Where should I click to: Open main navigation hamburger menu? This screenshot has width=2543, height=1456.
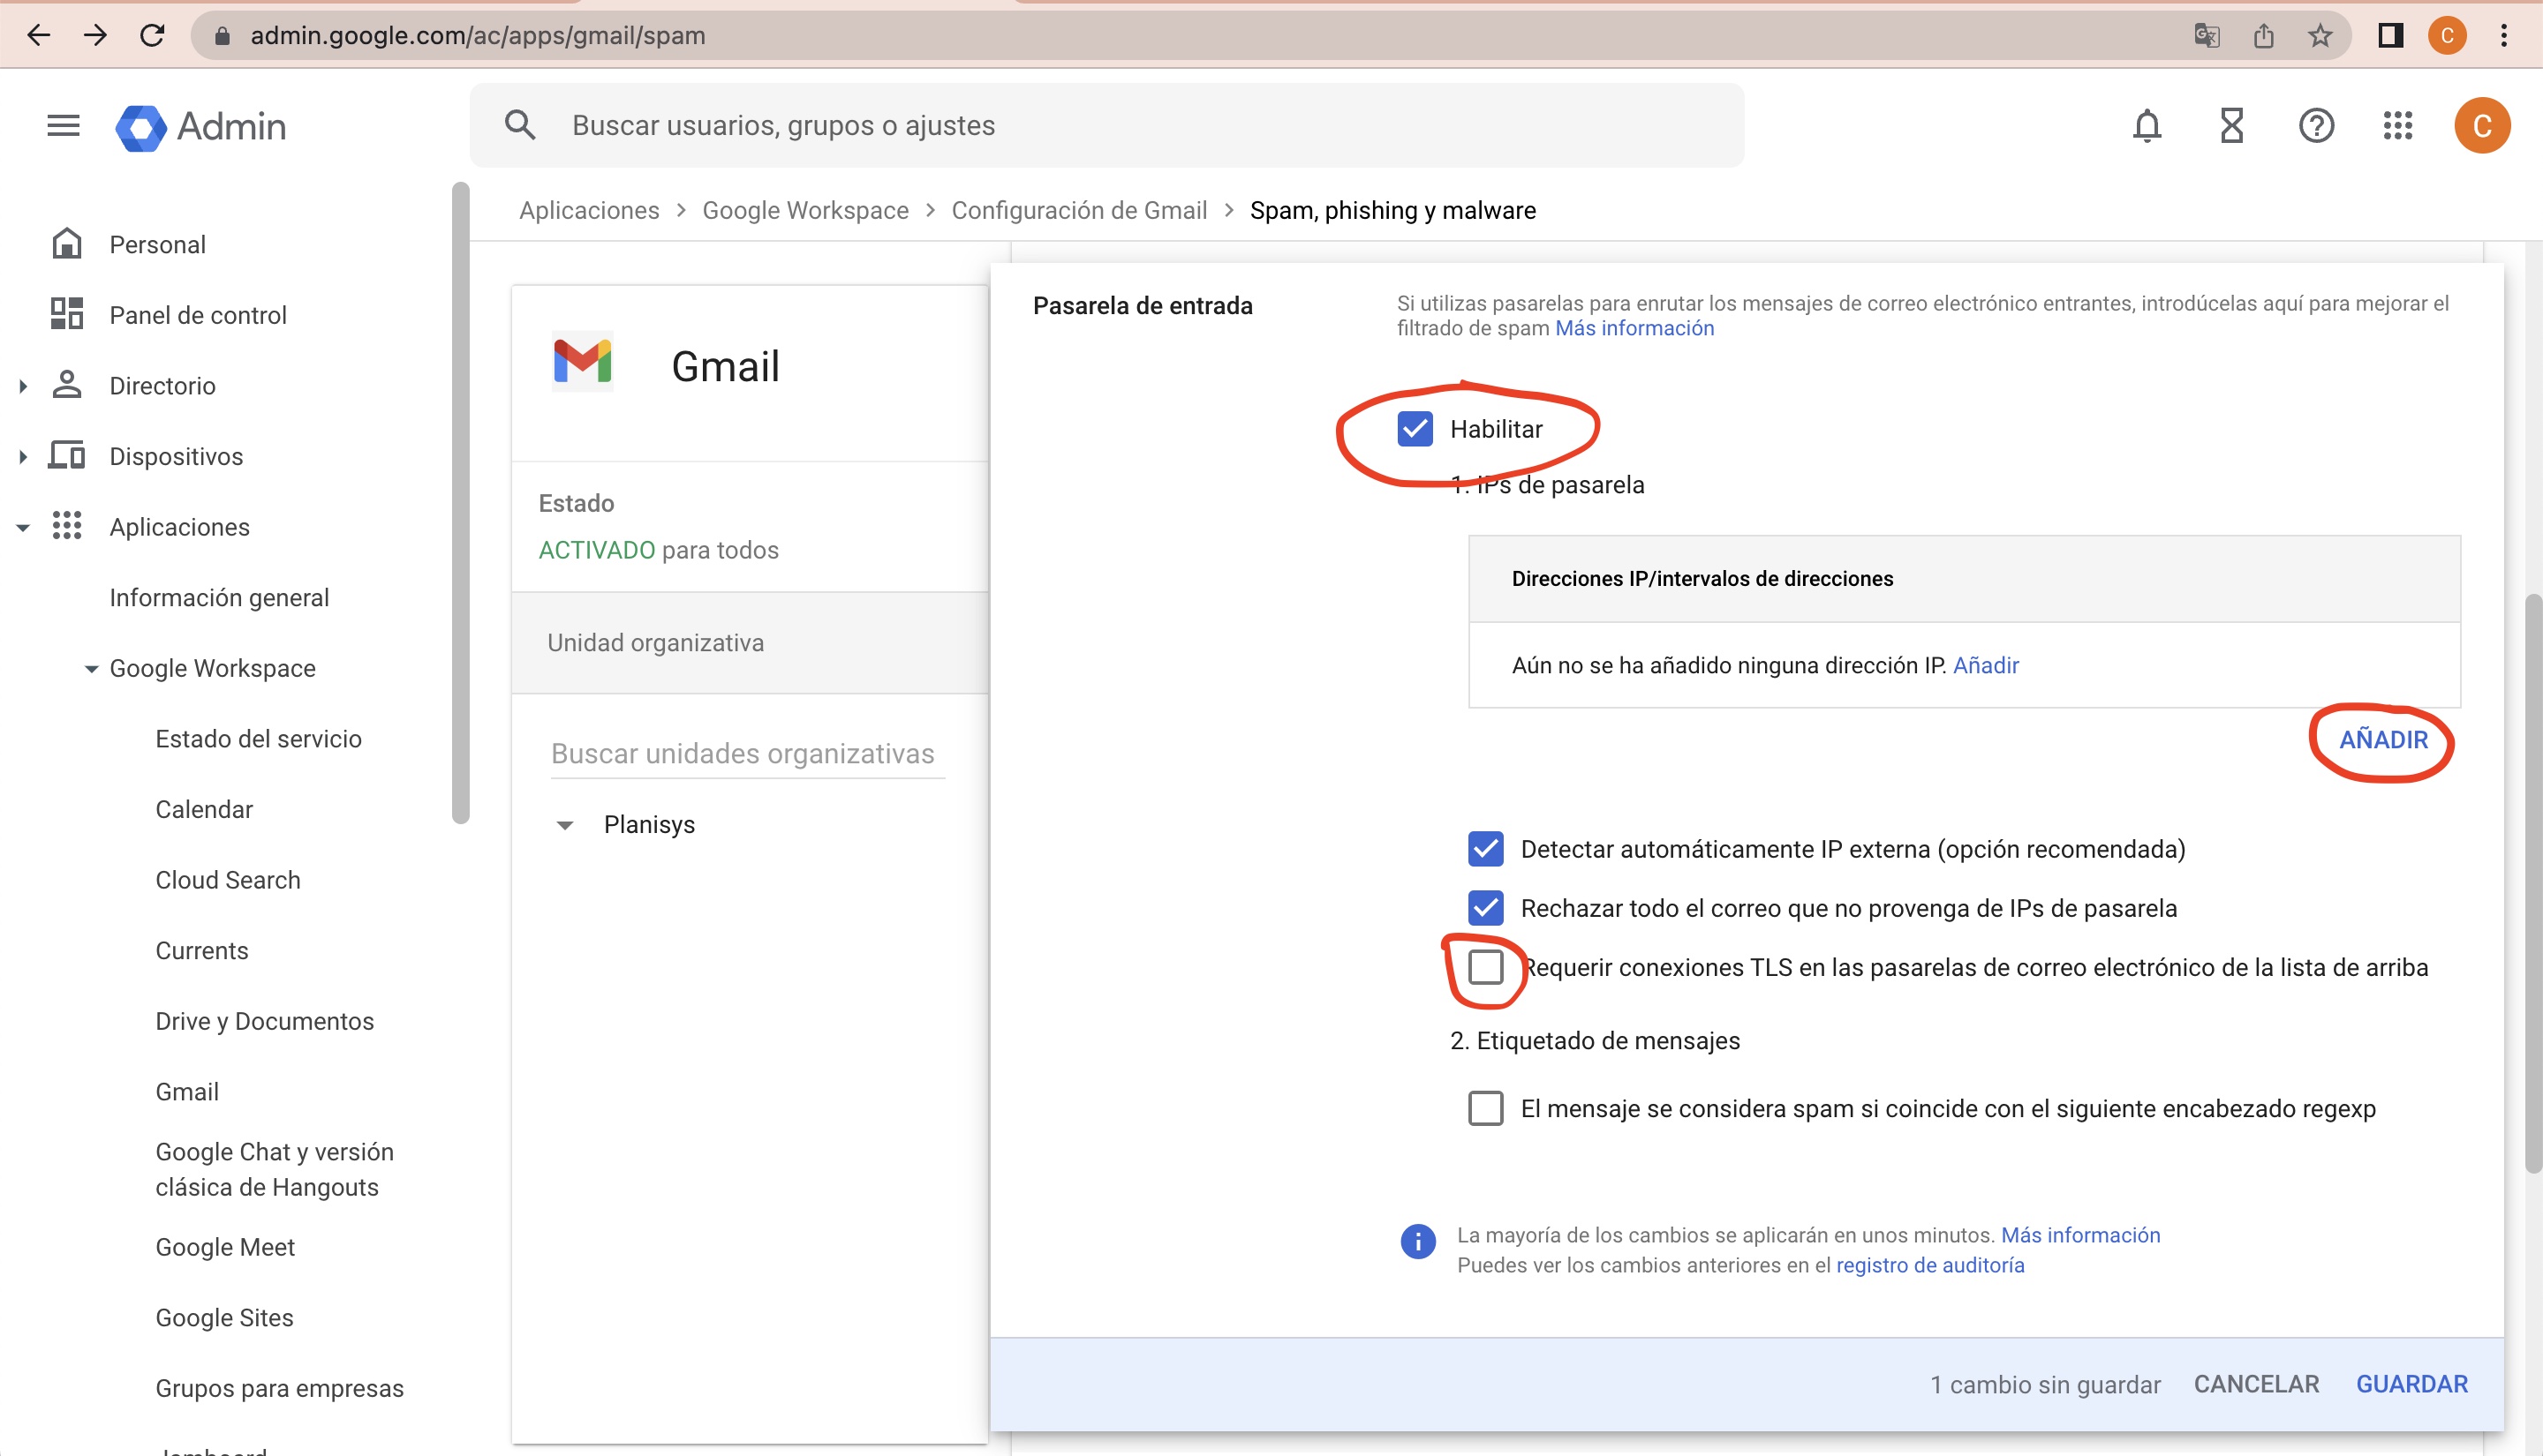tap(63, 124)
